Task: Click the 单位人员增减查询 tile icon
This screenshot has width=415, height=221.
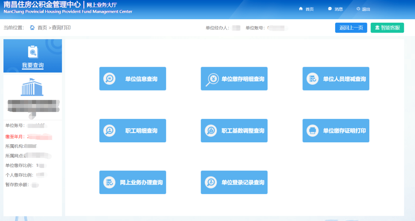Action: click(x=312, y=79)
